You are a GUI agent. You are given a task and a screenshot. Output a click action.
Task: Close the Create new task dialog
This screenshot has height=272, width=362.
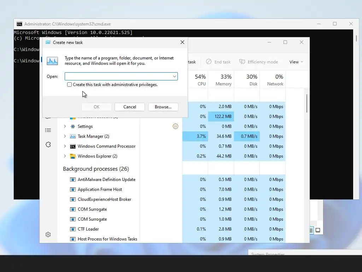coord(182,42)
